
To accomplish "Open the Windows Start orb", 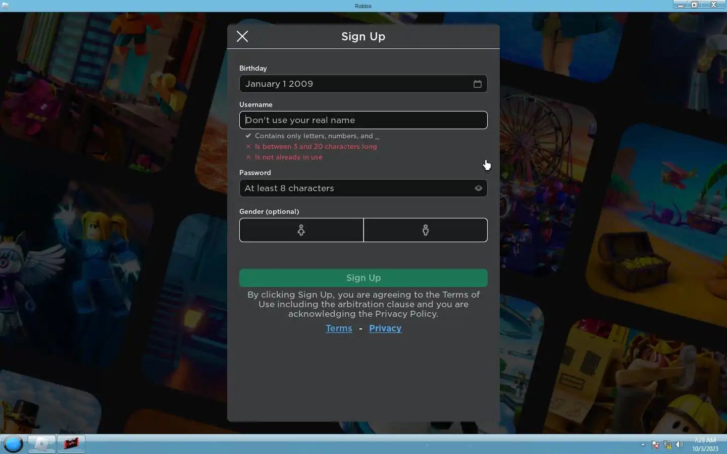I will coord(14,444).
